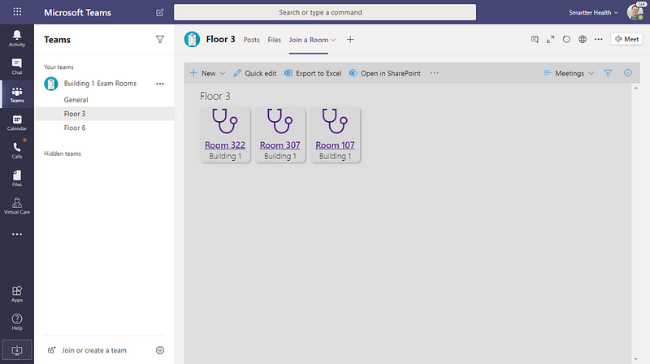Select the Floor 3 channel
Screen dimensions: 650x364
(105, 114)
